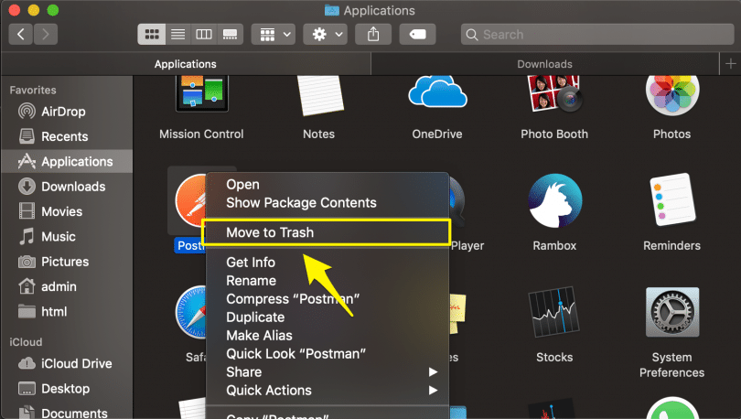The height and width of the screenshot is (419, 741).
Task: Choose Move to Trash
Action: click(x=327, y=232)
